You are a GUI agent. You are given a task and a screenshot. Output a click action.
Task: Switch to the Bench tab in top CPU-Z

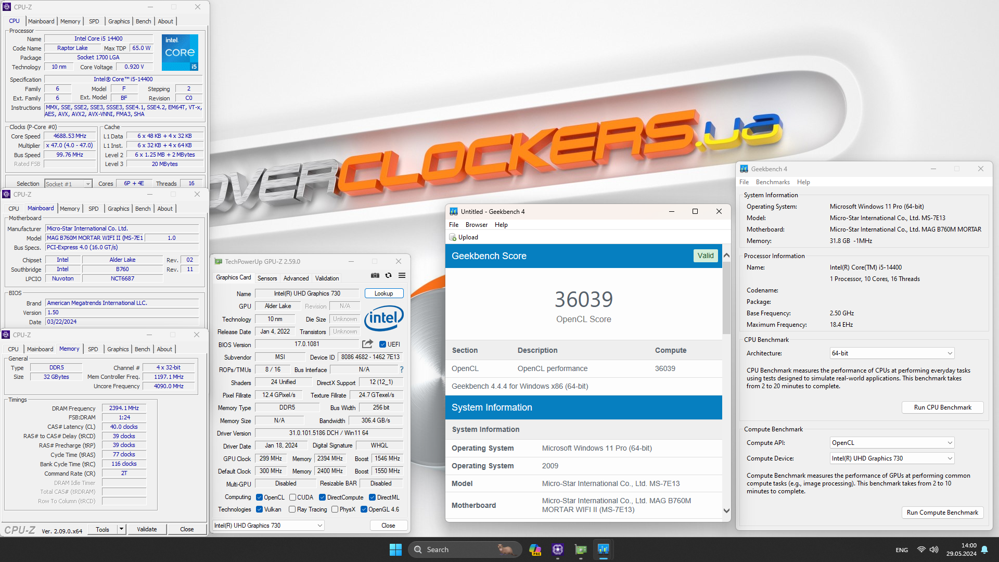(x=143, y=21)
